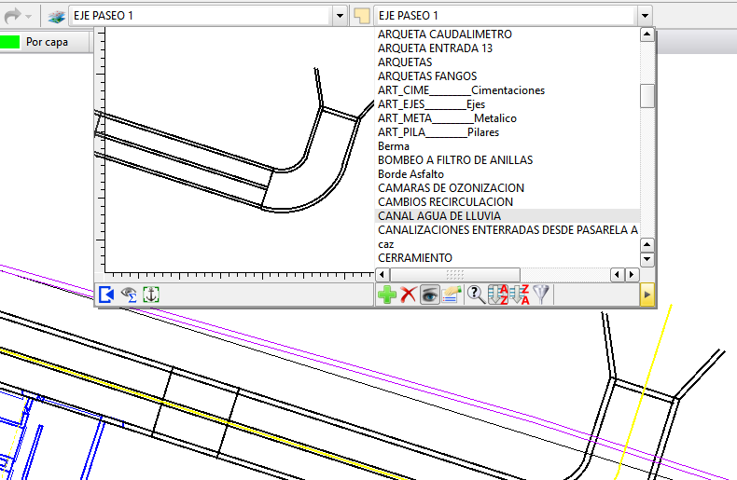Click the eye with sigma icon

[129, 295]
